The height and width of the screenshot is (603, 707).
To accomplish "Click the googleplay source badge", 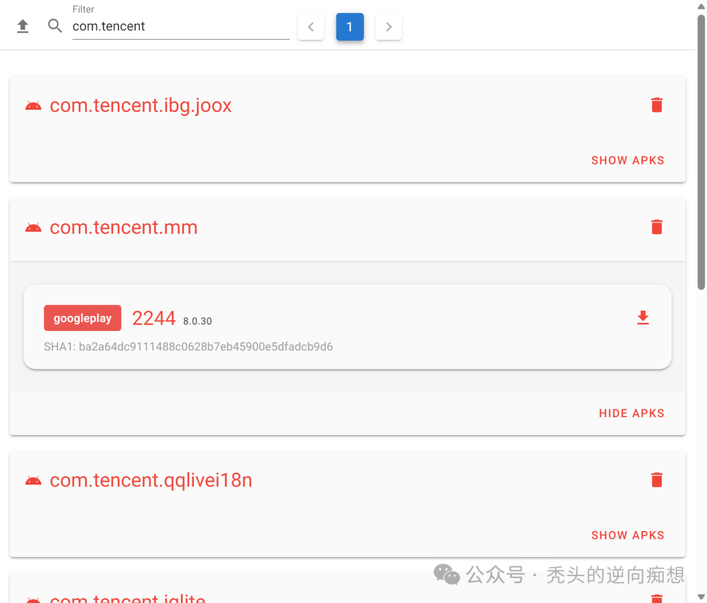I will pos(82,318).
